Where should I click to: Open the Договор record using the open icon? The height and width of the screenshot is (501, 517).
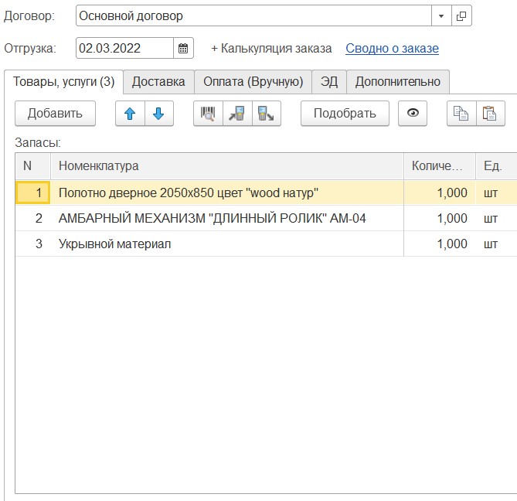point(461,15)
